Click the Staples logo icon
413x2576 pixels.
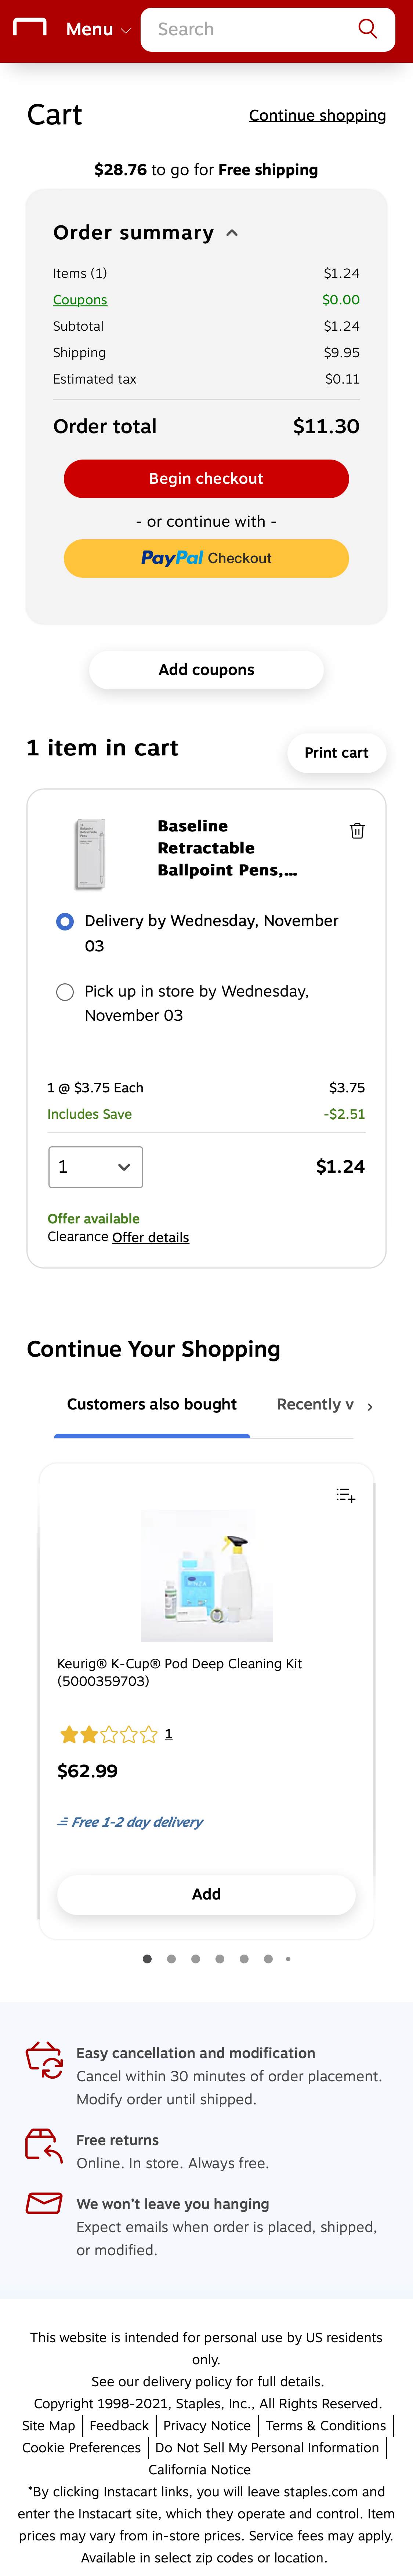(30, 27)
